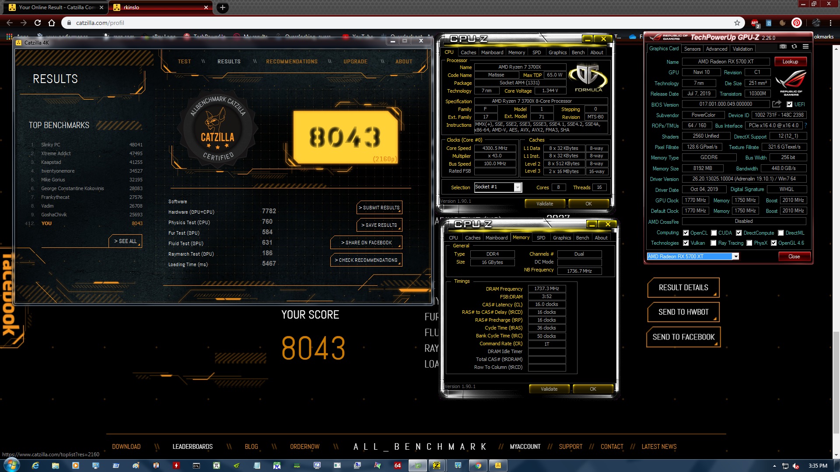Click the Save Results button in Catzilla
The height and width of the screenshot is (472, 840).
(x=379, y=225)
